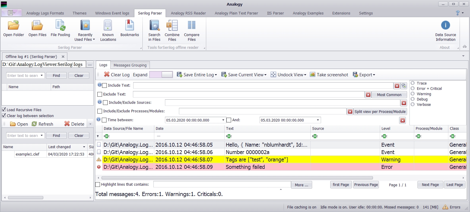
Task: Delete selected file in file list
Action: coord(74,124)
